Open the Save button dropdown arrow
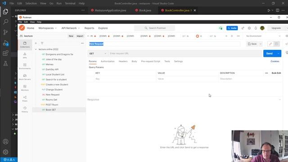The image size is (288, 162). tap(261, 44)
